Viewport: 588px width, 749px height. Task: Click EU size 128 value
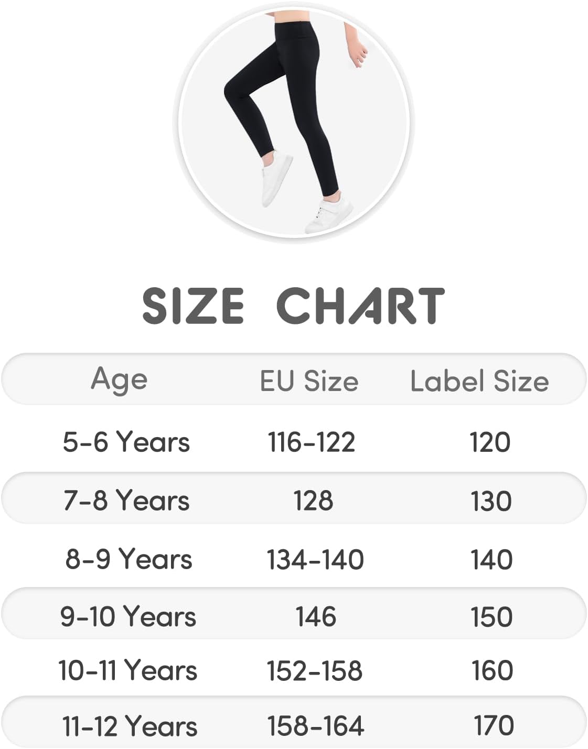[x=313, y=500]
